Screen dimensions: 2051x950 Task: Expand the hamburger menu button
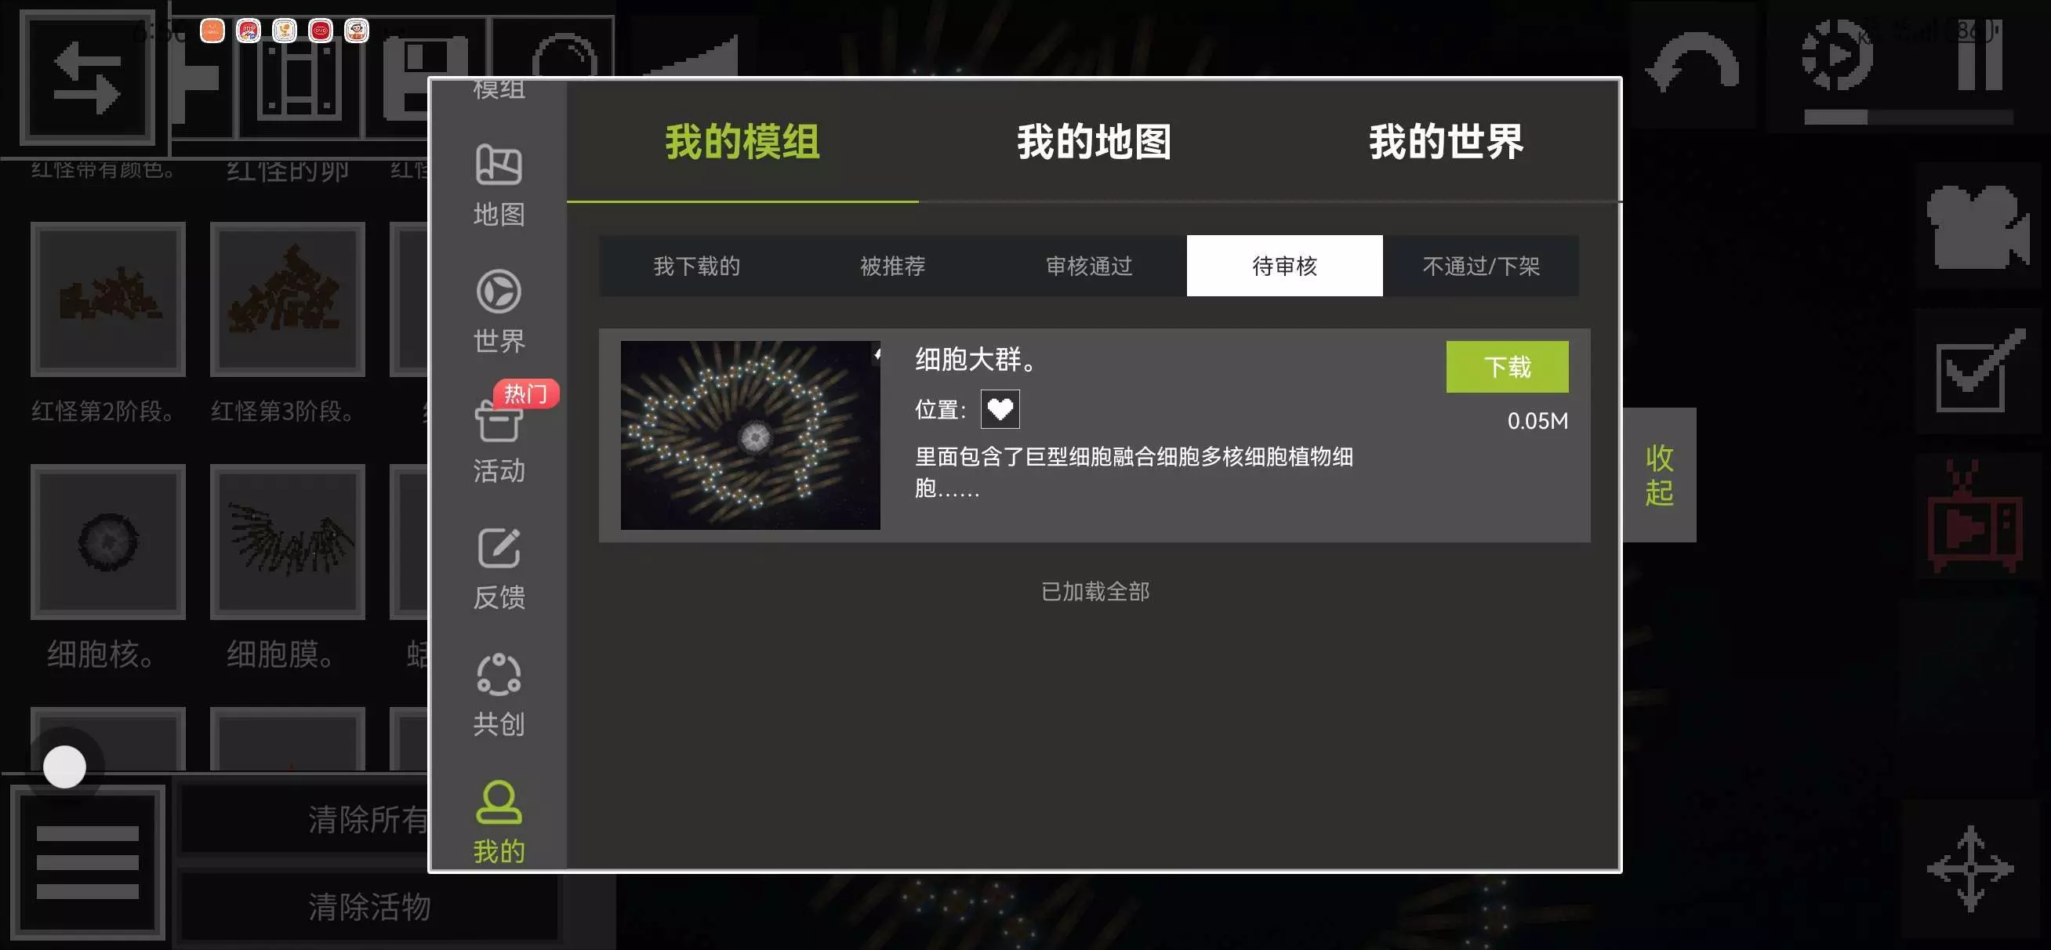[x=88, y=862]
